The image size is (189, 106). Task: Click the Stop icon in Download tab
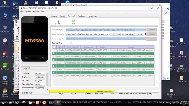[x=74, y=21]
